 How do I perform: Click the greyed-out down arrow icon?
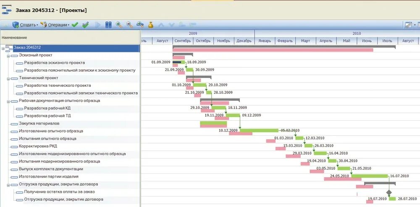click(171, 25)
